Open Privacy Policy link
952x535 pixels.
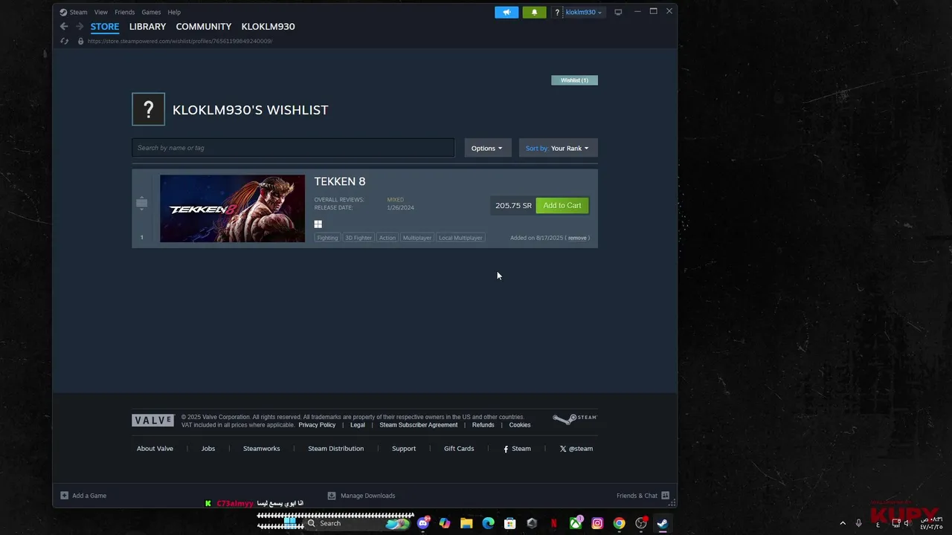[317, 425]
